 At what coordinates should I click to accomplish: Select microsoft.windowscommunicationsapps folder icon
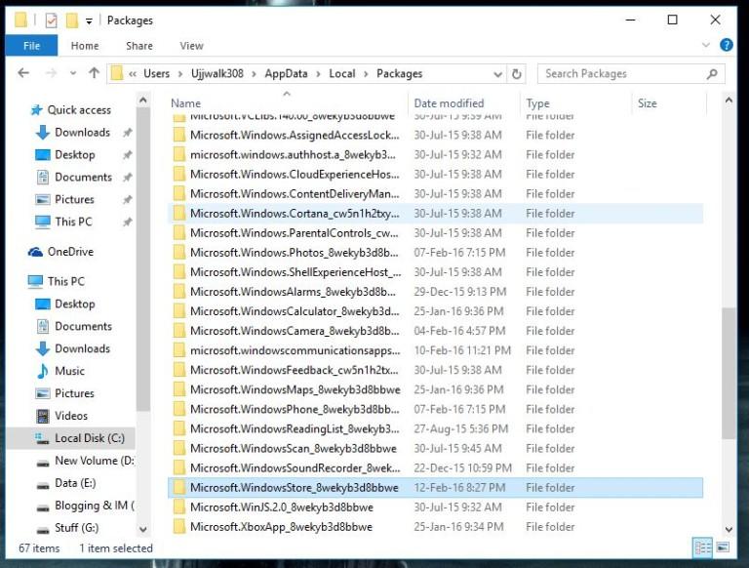(x=179, y=351)
